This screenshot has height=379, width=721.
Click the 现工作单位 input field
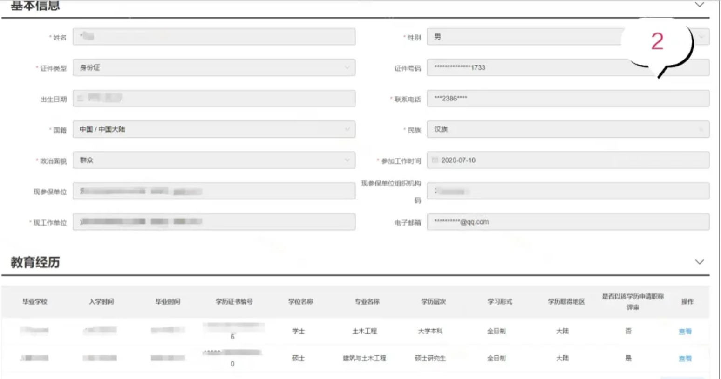pyautogui.click(x=214, y=222)
